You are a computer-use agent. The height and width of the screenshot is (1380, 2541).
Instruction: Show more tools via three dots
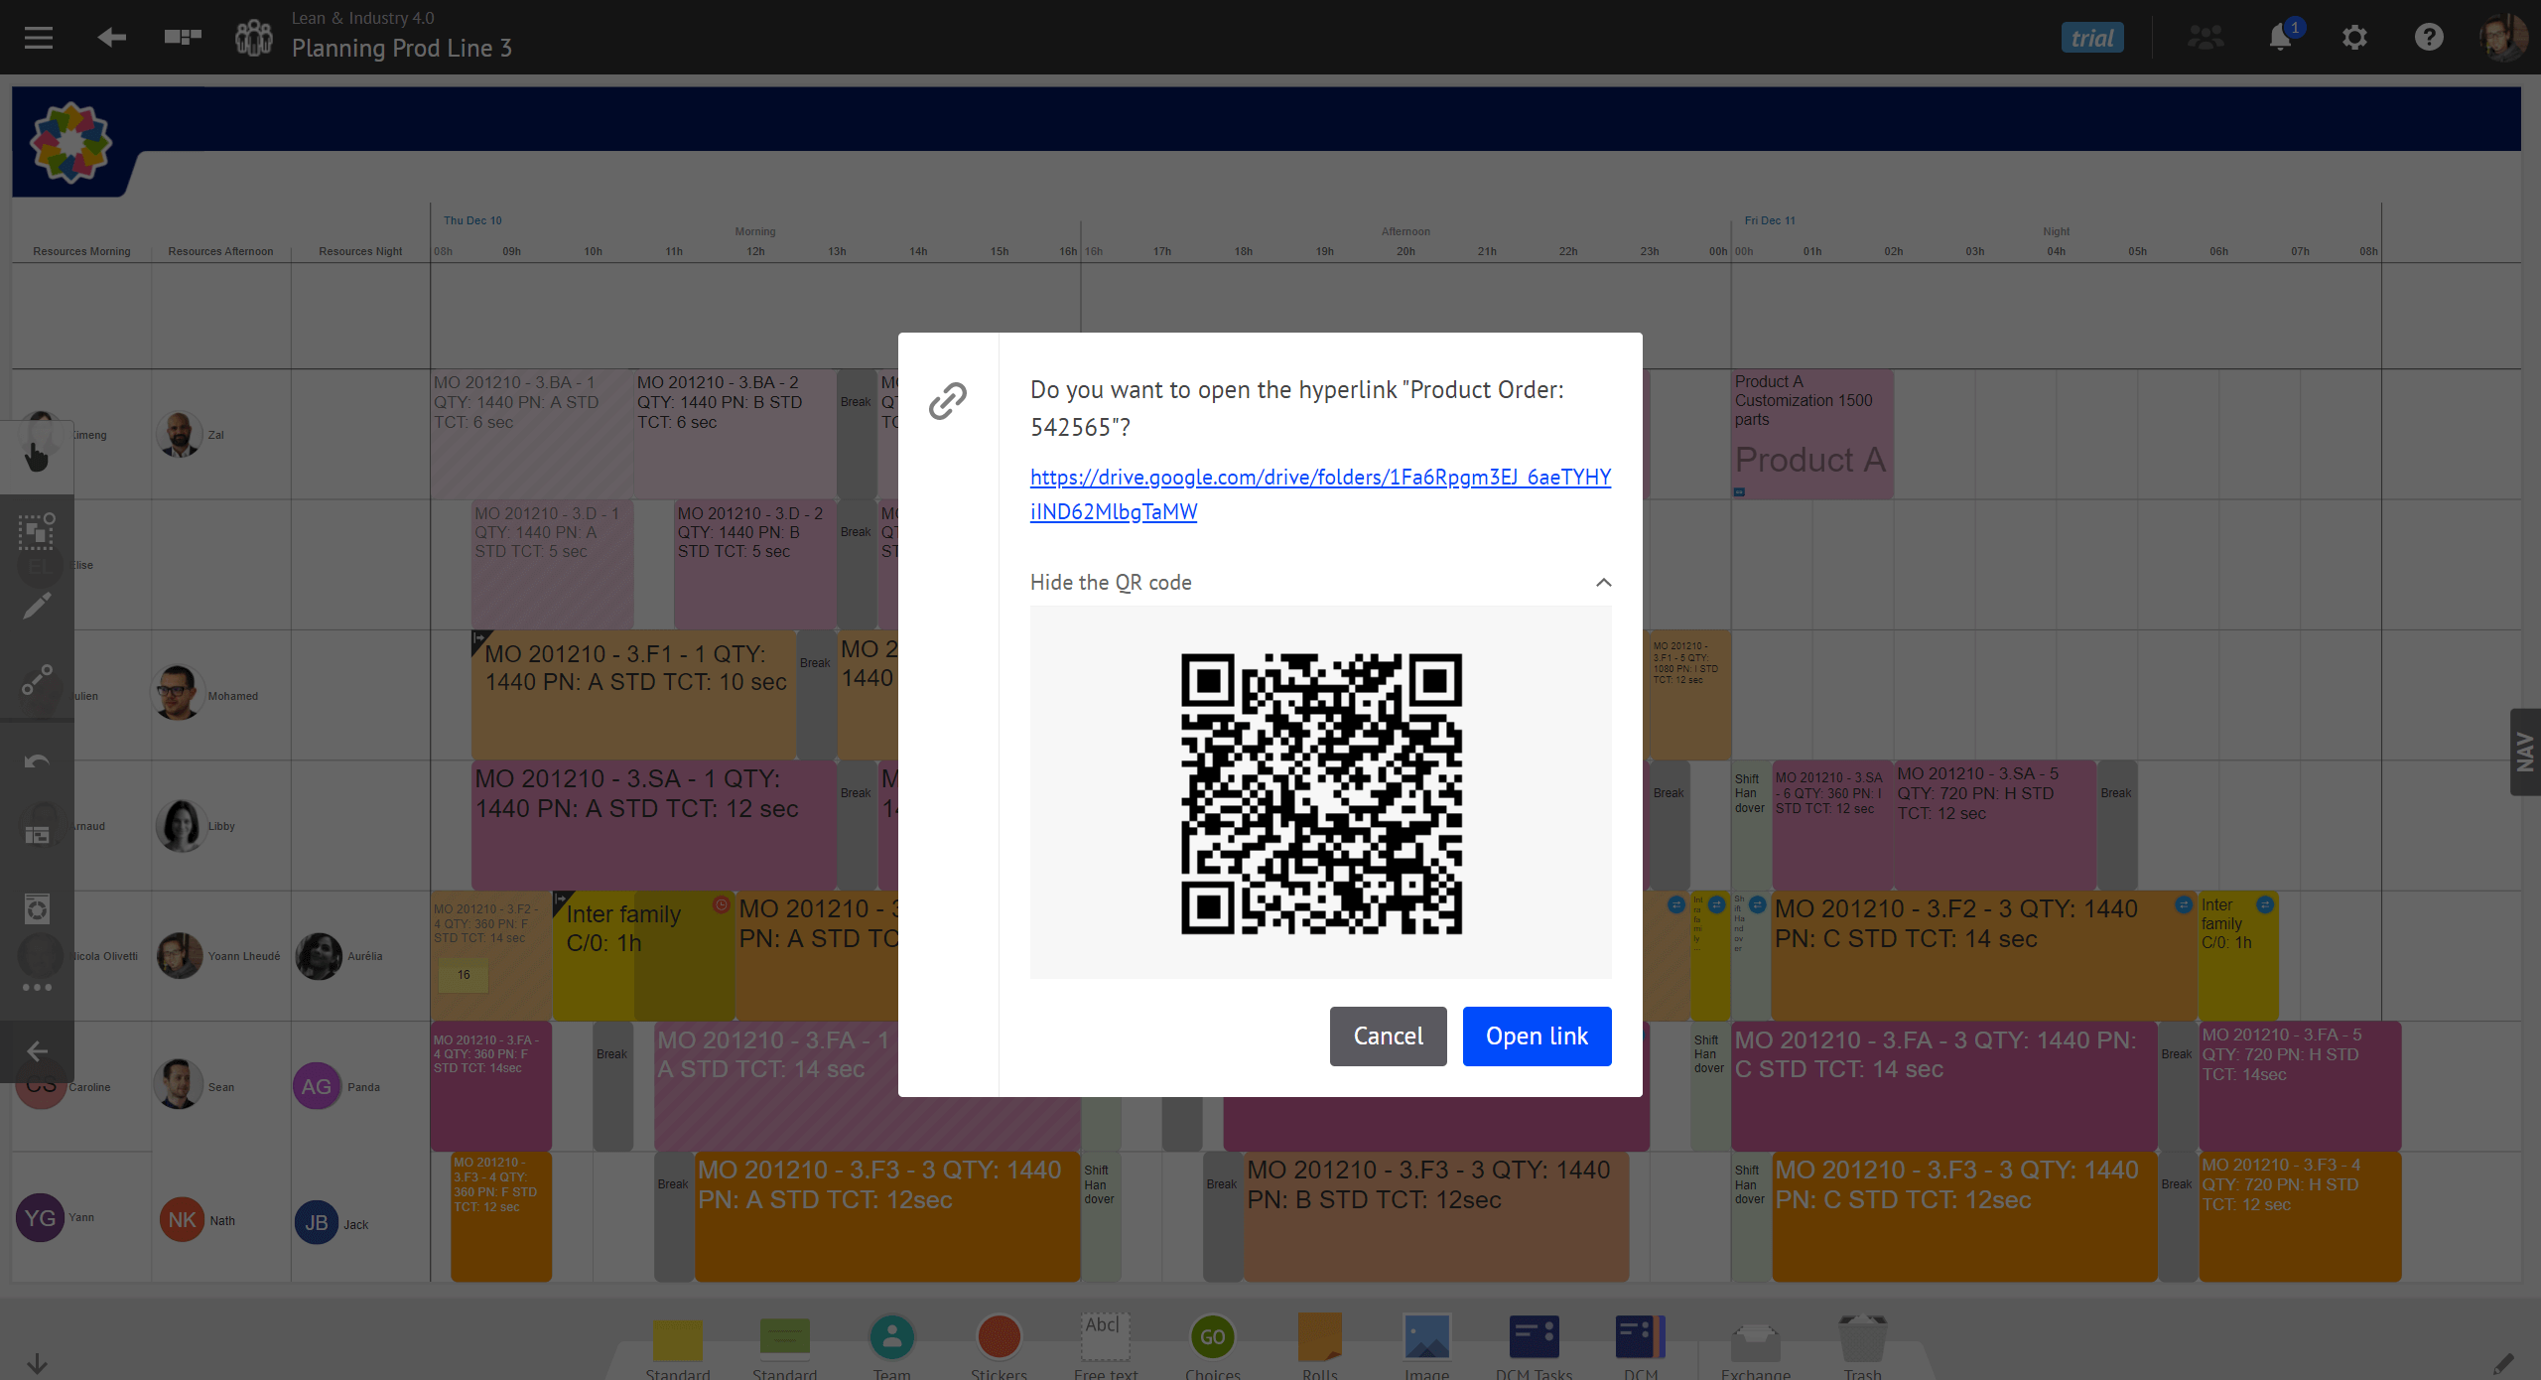click(x=37, y=987)
